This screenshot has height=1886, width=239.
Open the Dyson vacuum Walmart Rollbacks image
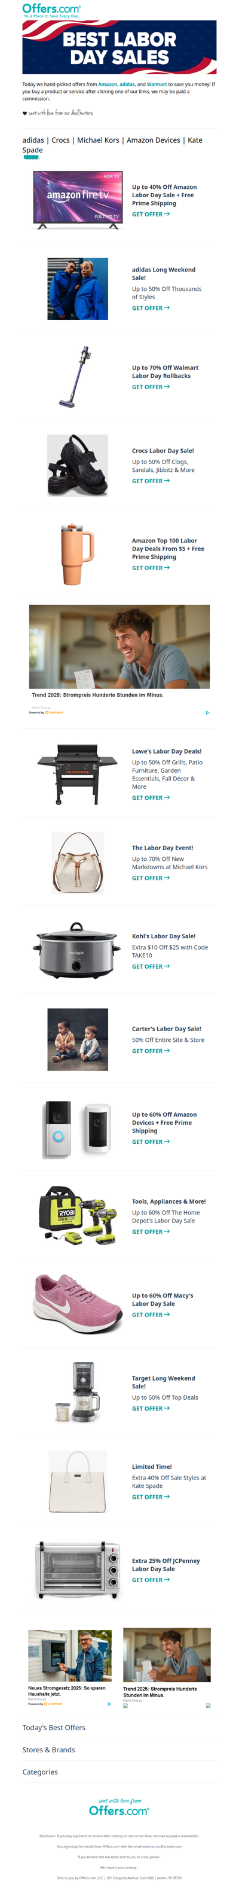click(78, 376)
